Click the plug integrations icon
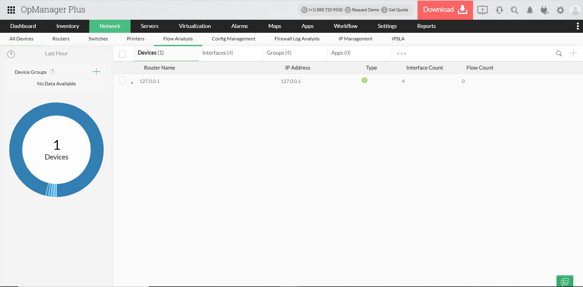The image size is (583, 287). click(545, 10)
